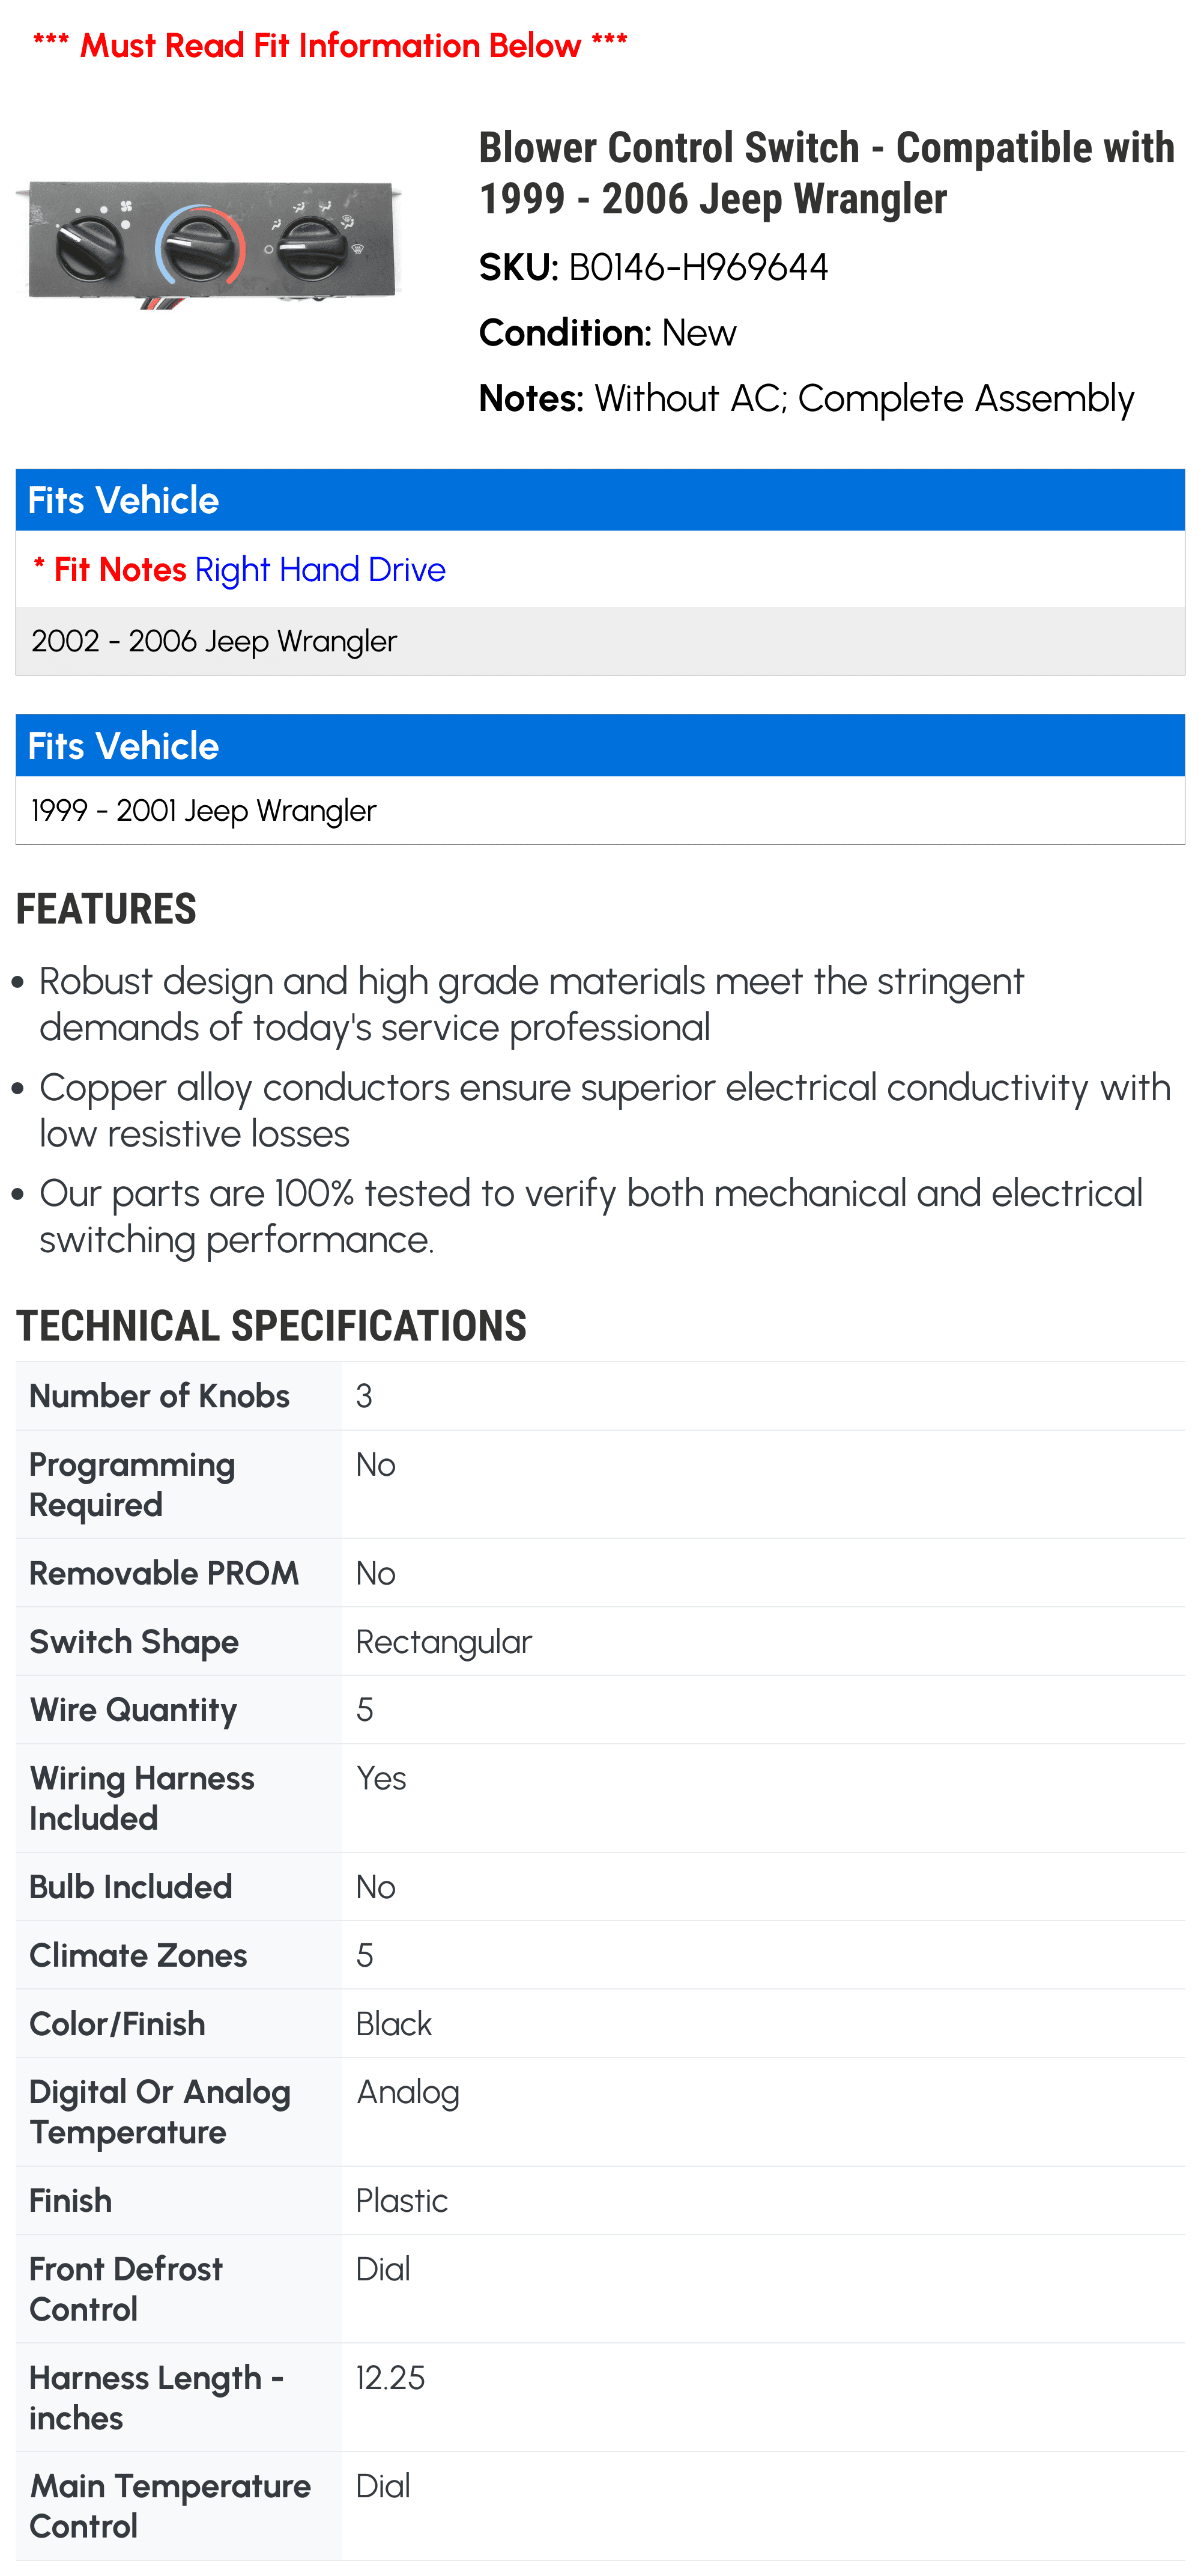Viewport: 1201px width, 2576px height.
Task: Click the 1999 - 2001 Jeep Wrangler row
Action: [x=600, y=810]
